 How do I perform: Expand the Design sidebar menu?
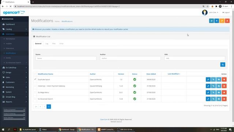click(x=14, y=73)
